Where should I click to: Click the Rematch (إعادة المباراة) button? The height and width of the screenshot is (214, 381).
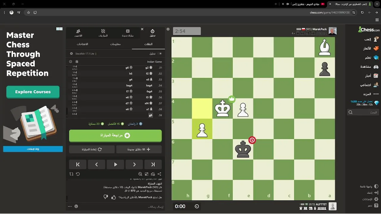92,150
